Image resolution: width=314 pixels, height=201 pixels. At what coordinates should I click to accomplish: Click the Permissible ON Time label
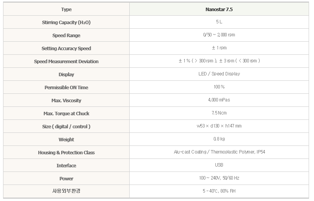pos(66,87)
